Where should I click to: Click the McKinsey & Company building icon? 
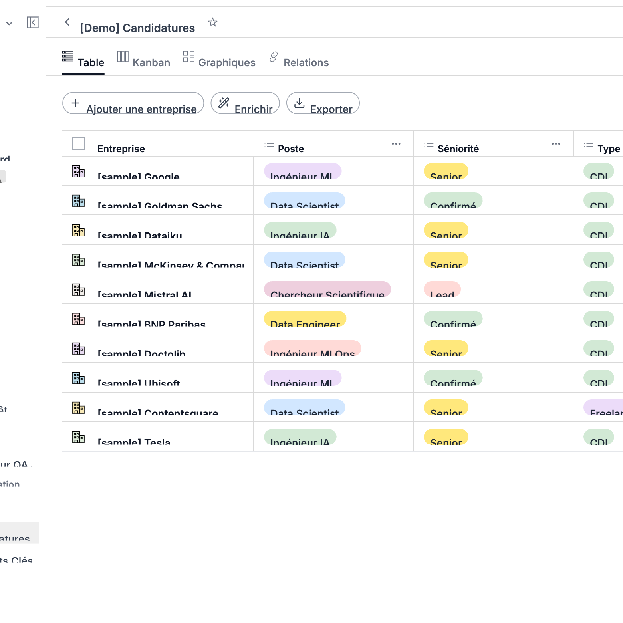[78, 260]
